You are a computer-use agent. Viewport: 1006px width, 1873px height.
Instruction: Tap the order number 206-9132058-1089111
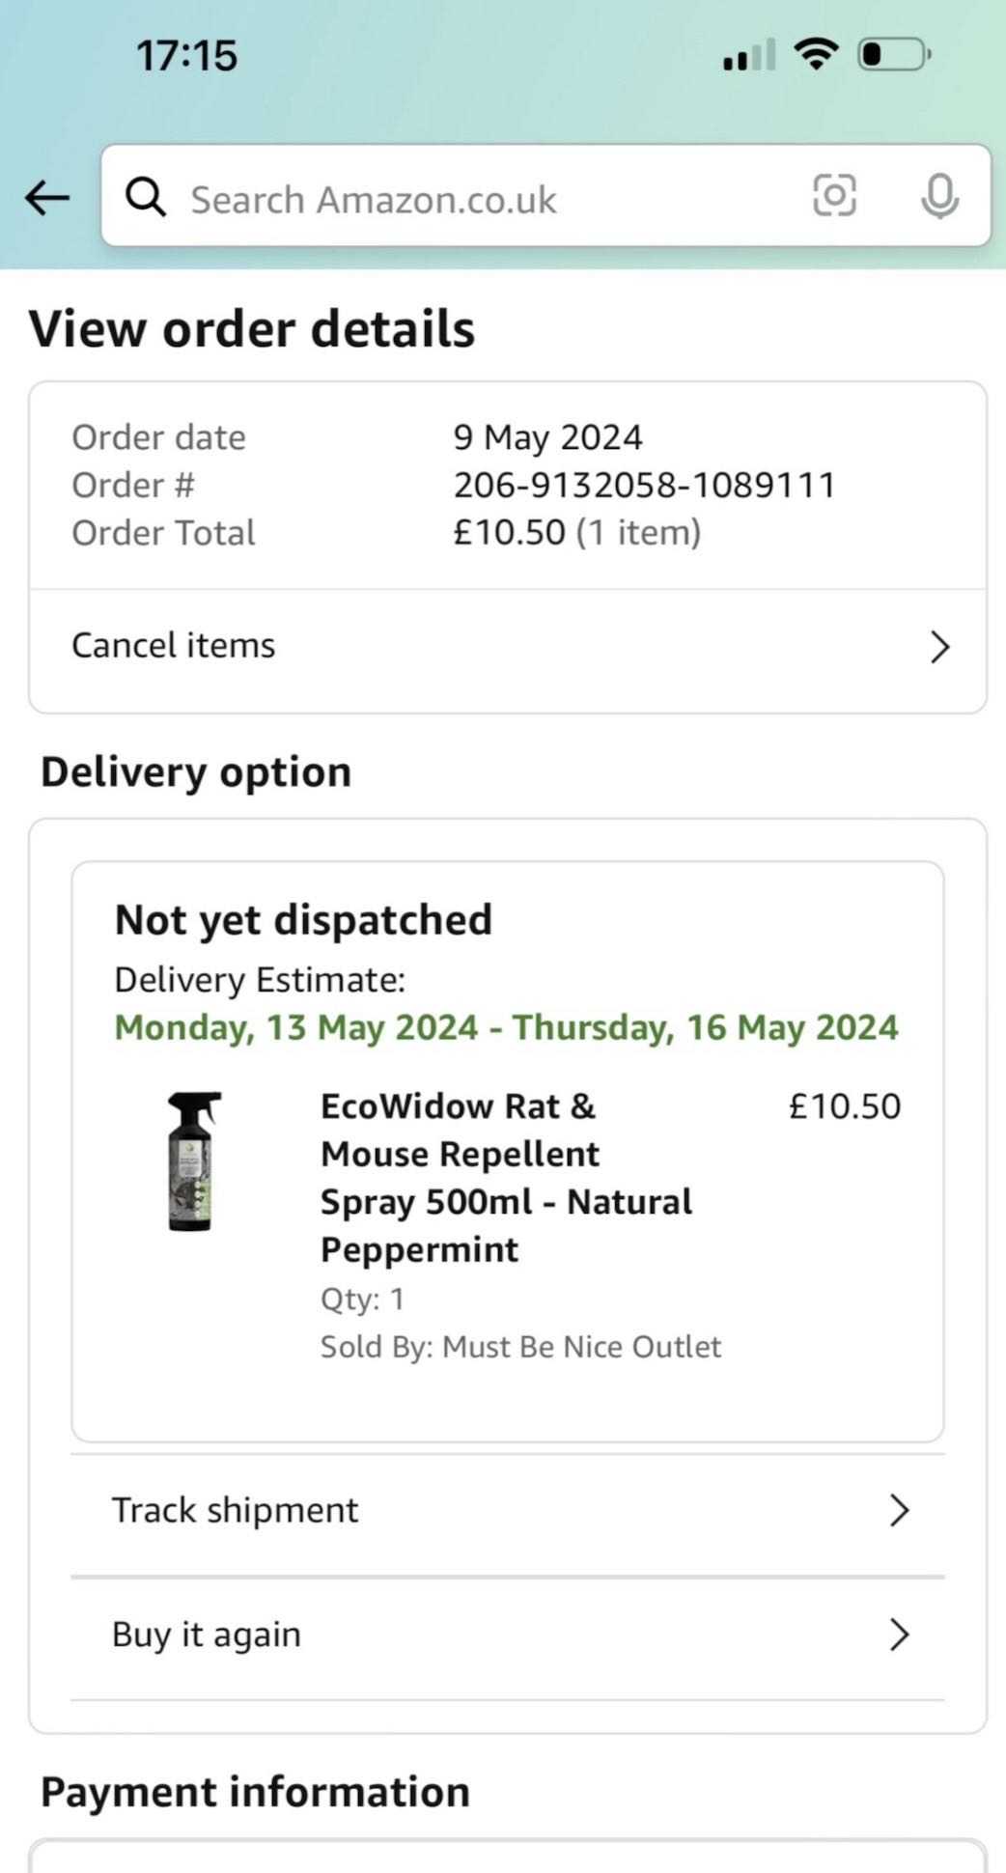[644, 485]
